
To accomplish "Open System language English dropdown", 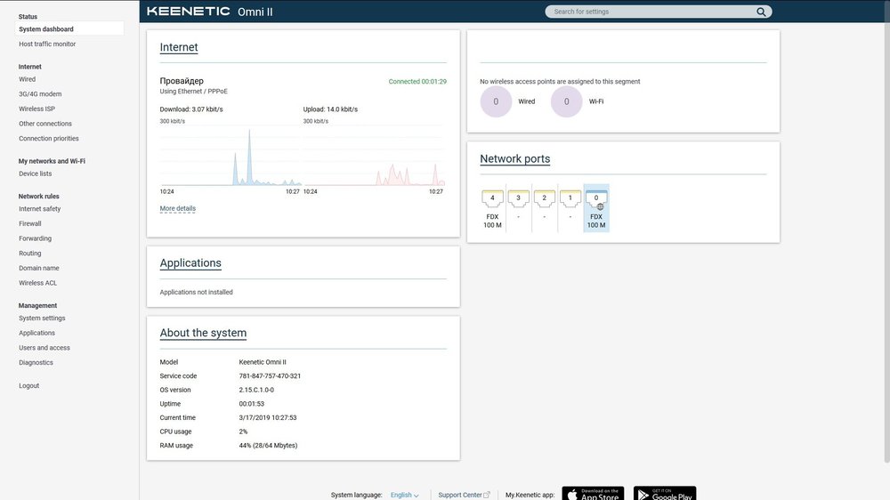I will click(x=404, y=495).
